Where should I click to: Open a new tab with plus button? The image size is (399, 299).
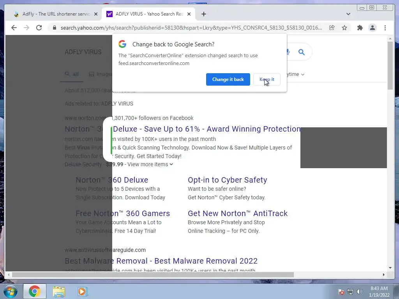pos(203,14)
